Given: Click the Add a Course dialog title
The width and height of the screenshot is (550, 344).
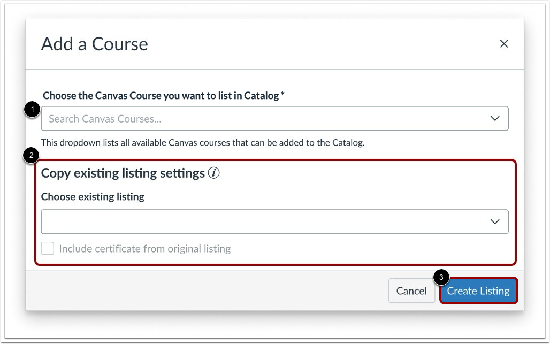Looking at the screenshot, I should (x=94, y=44).
